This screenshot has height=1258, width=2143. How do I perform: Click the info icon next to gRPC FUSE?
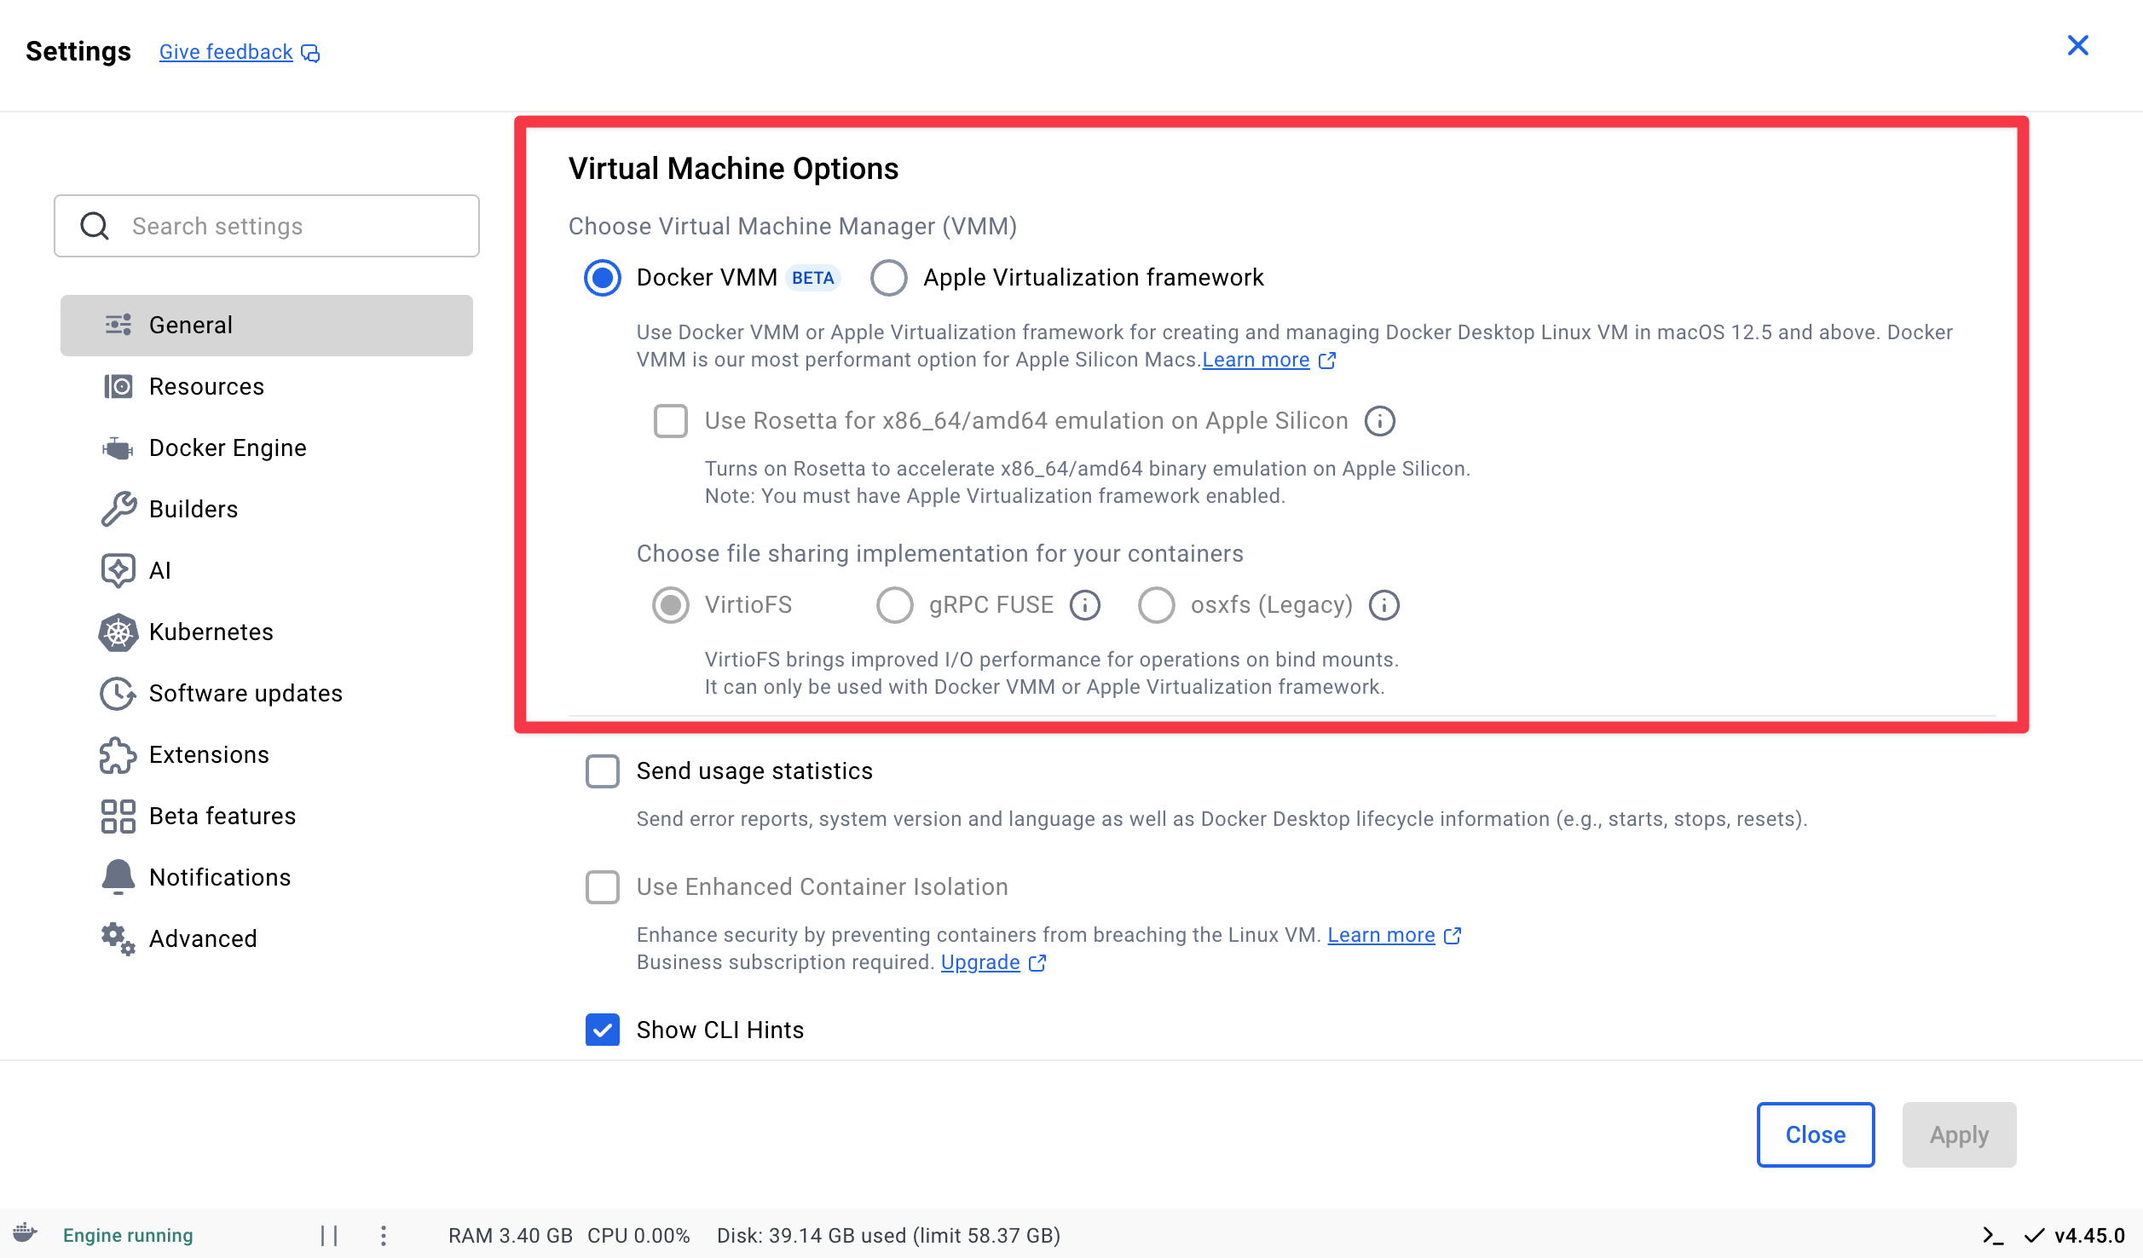pyautogui.click(x=1084, y=605)
